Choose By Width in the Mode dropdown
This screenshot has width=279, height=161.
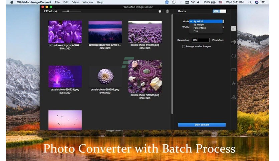(x=206, y=21)
